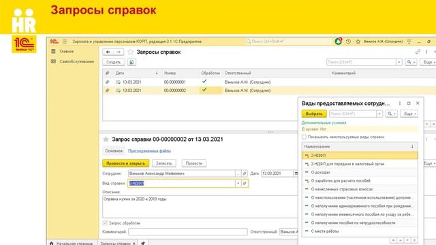Open Сотрудник field link icon
This screenshot has height=245, width=436.
(245, 174)
